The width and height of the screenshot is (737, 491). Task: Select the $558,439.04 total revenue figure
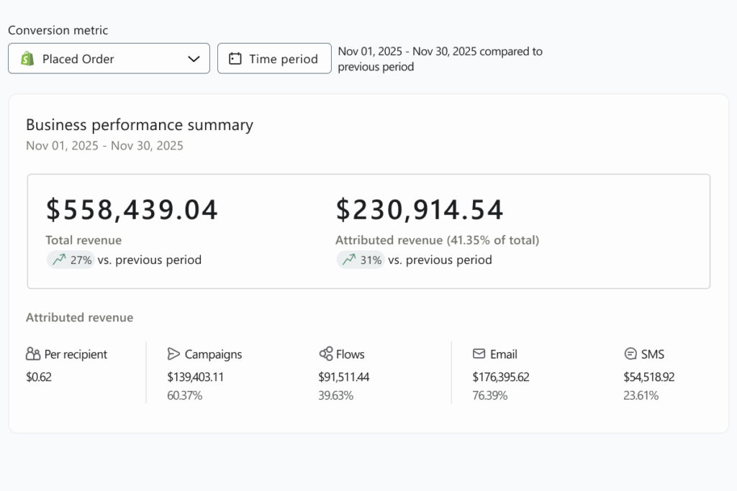coord(132,209)
